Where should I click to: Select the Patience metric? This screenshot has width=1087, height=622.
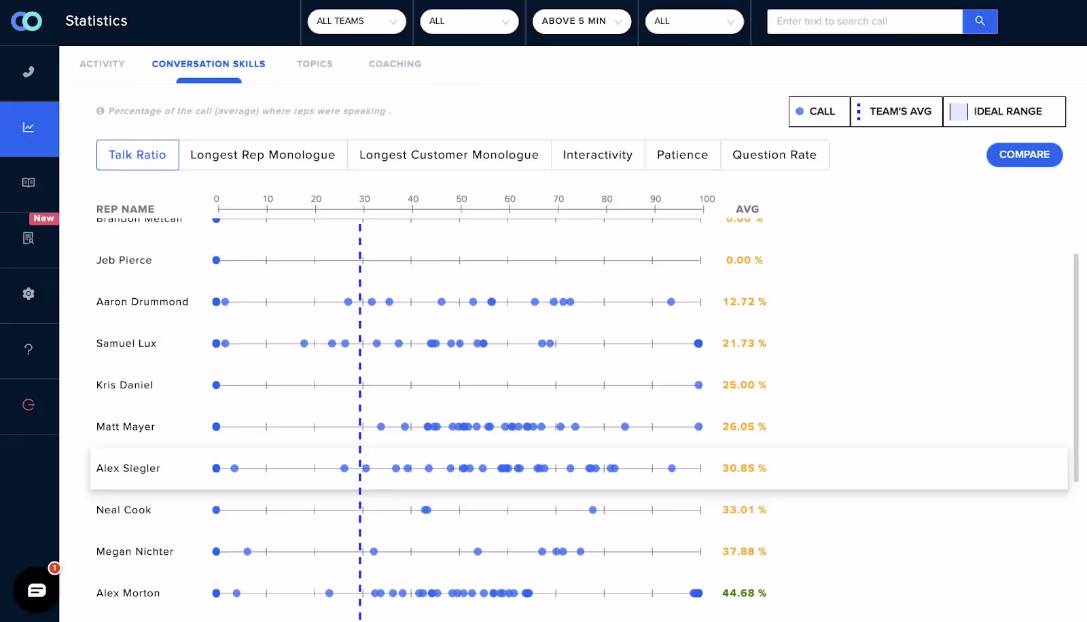click(x=683, y=155)
